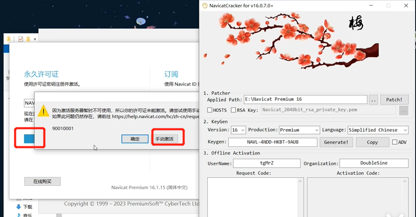Viewport: 416px width, 217px height.
Task: Click the Copy button beside Keygen
Action: click(x=372, y=142)
